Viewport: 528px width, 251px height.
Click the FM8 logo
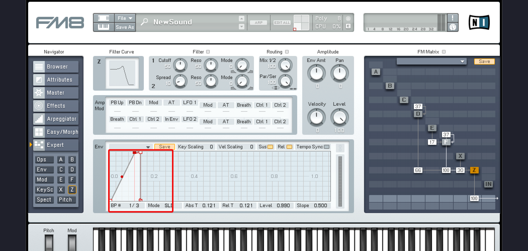point(60,23)
